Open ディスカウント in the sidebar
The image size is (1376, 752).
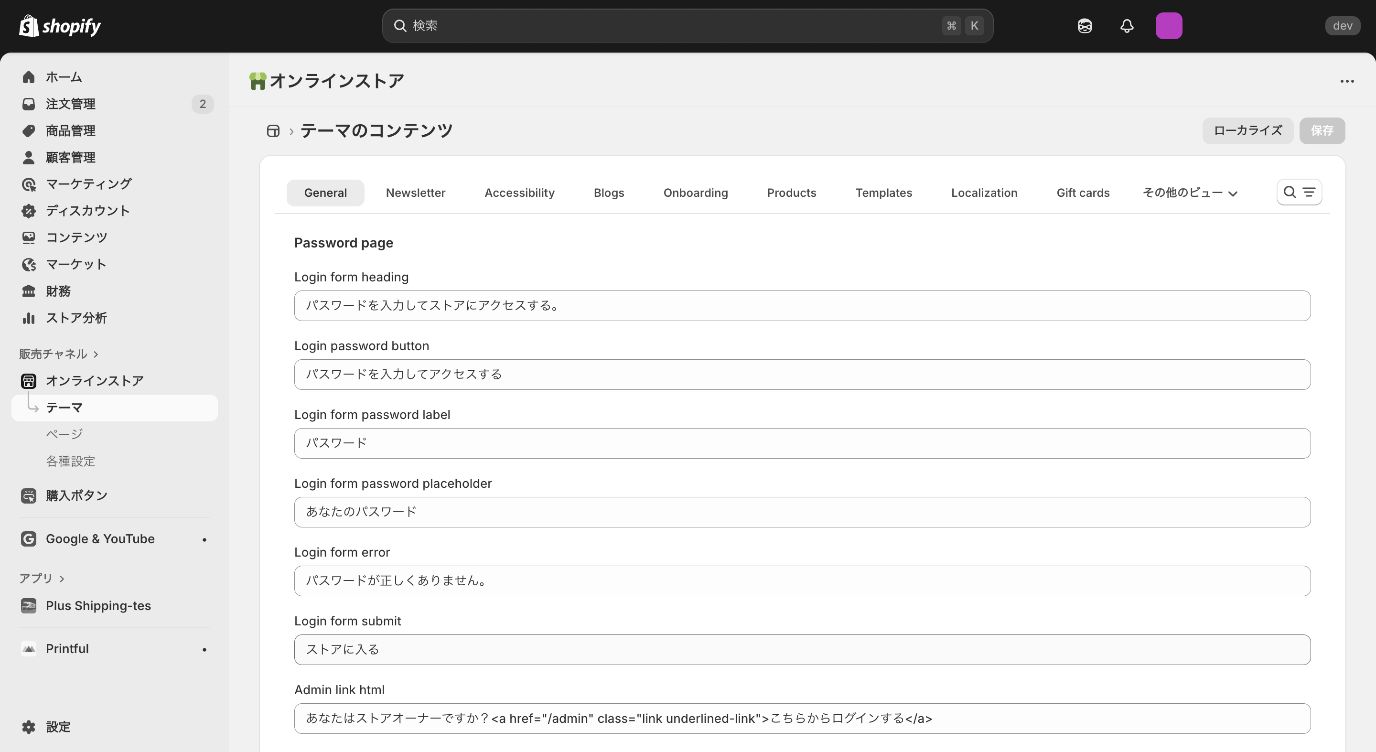click(87, 210)
